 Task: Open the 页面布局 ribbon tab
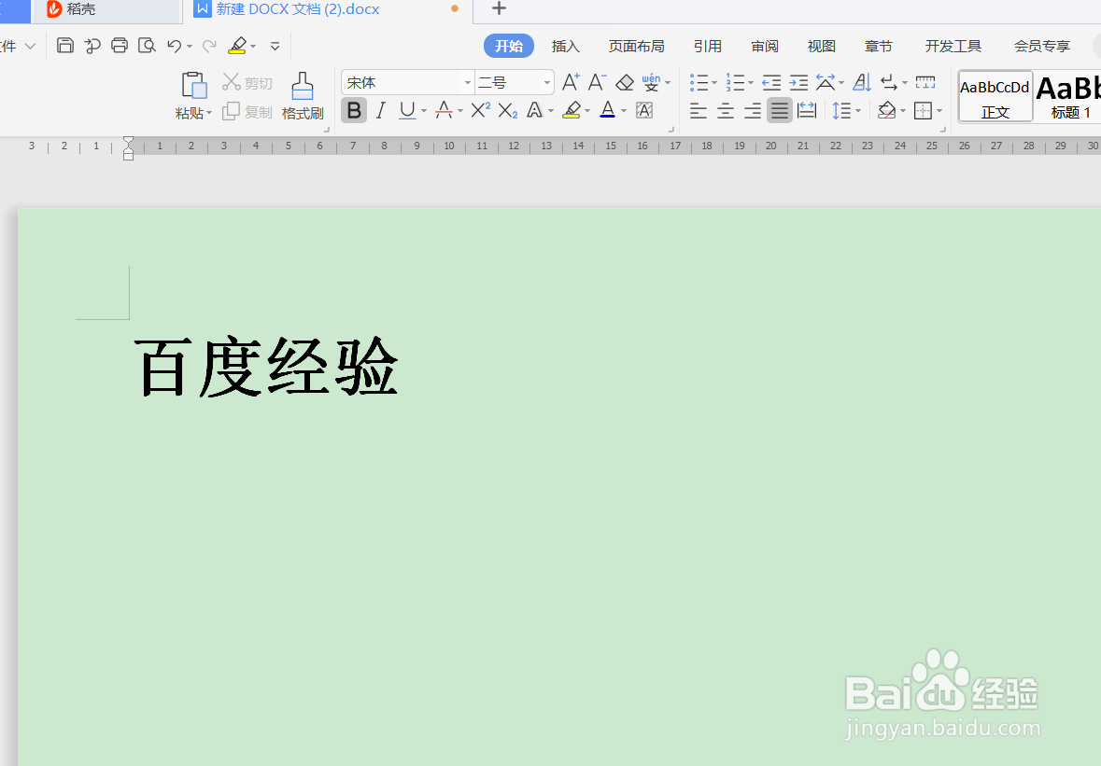(x=636, y=45)
